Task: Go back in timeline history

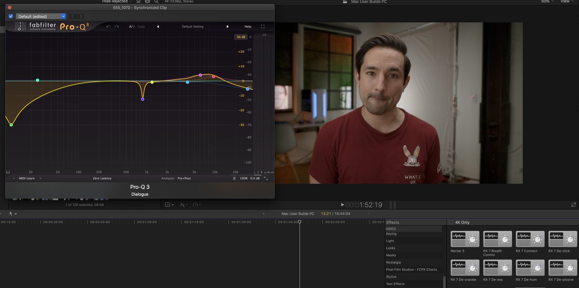Action: (x=263, y=213)
